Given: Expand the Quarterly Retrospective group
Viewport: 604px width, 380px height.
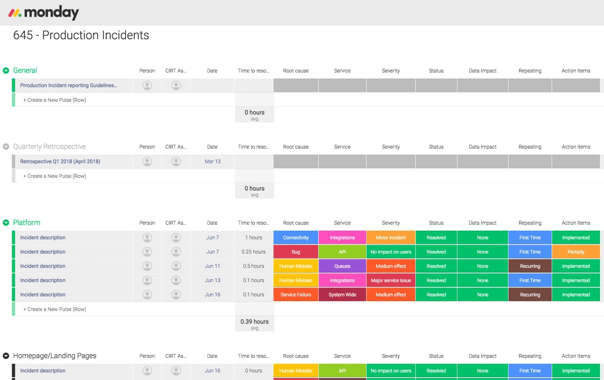Looking at the screenshot, I should [6, 147].
